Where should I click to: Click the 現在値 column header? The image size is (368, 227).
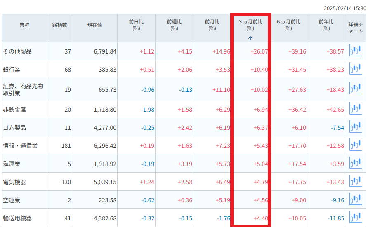[94, 25]
